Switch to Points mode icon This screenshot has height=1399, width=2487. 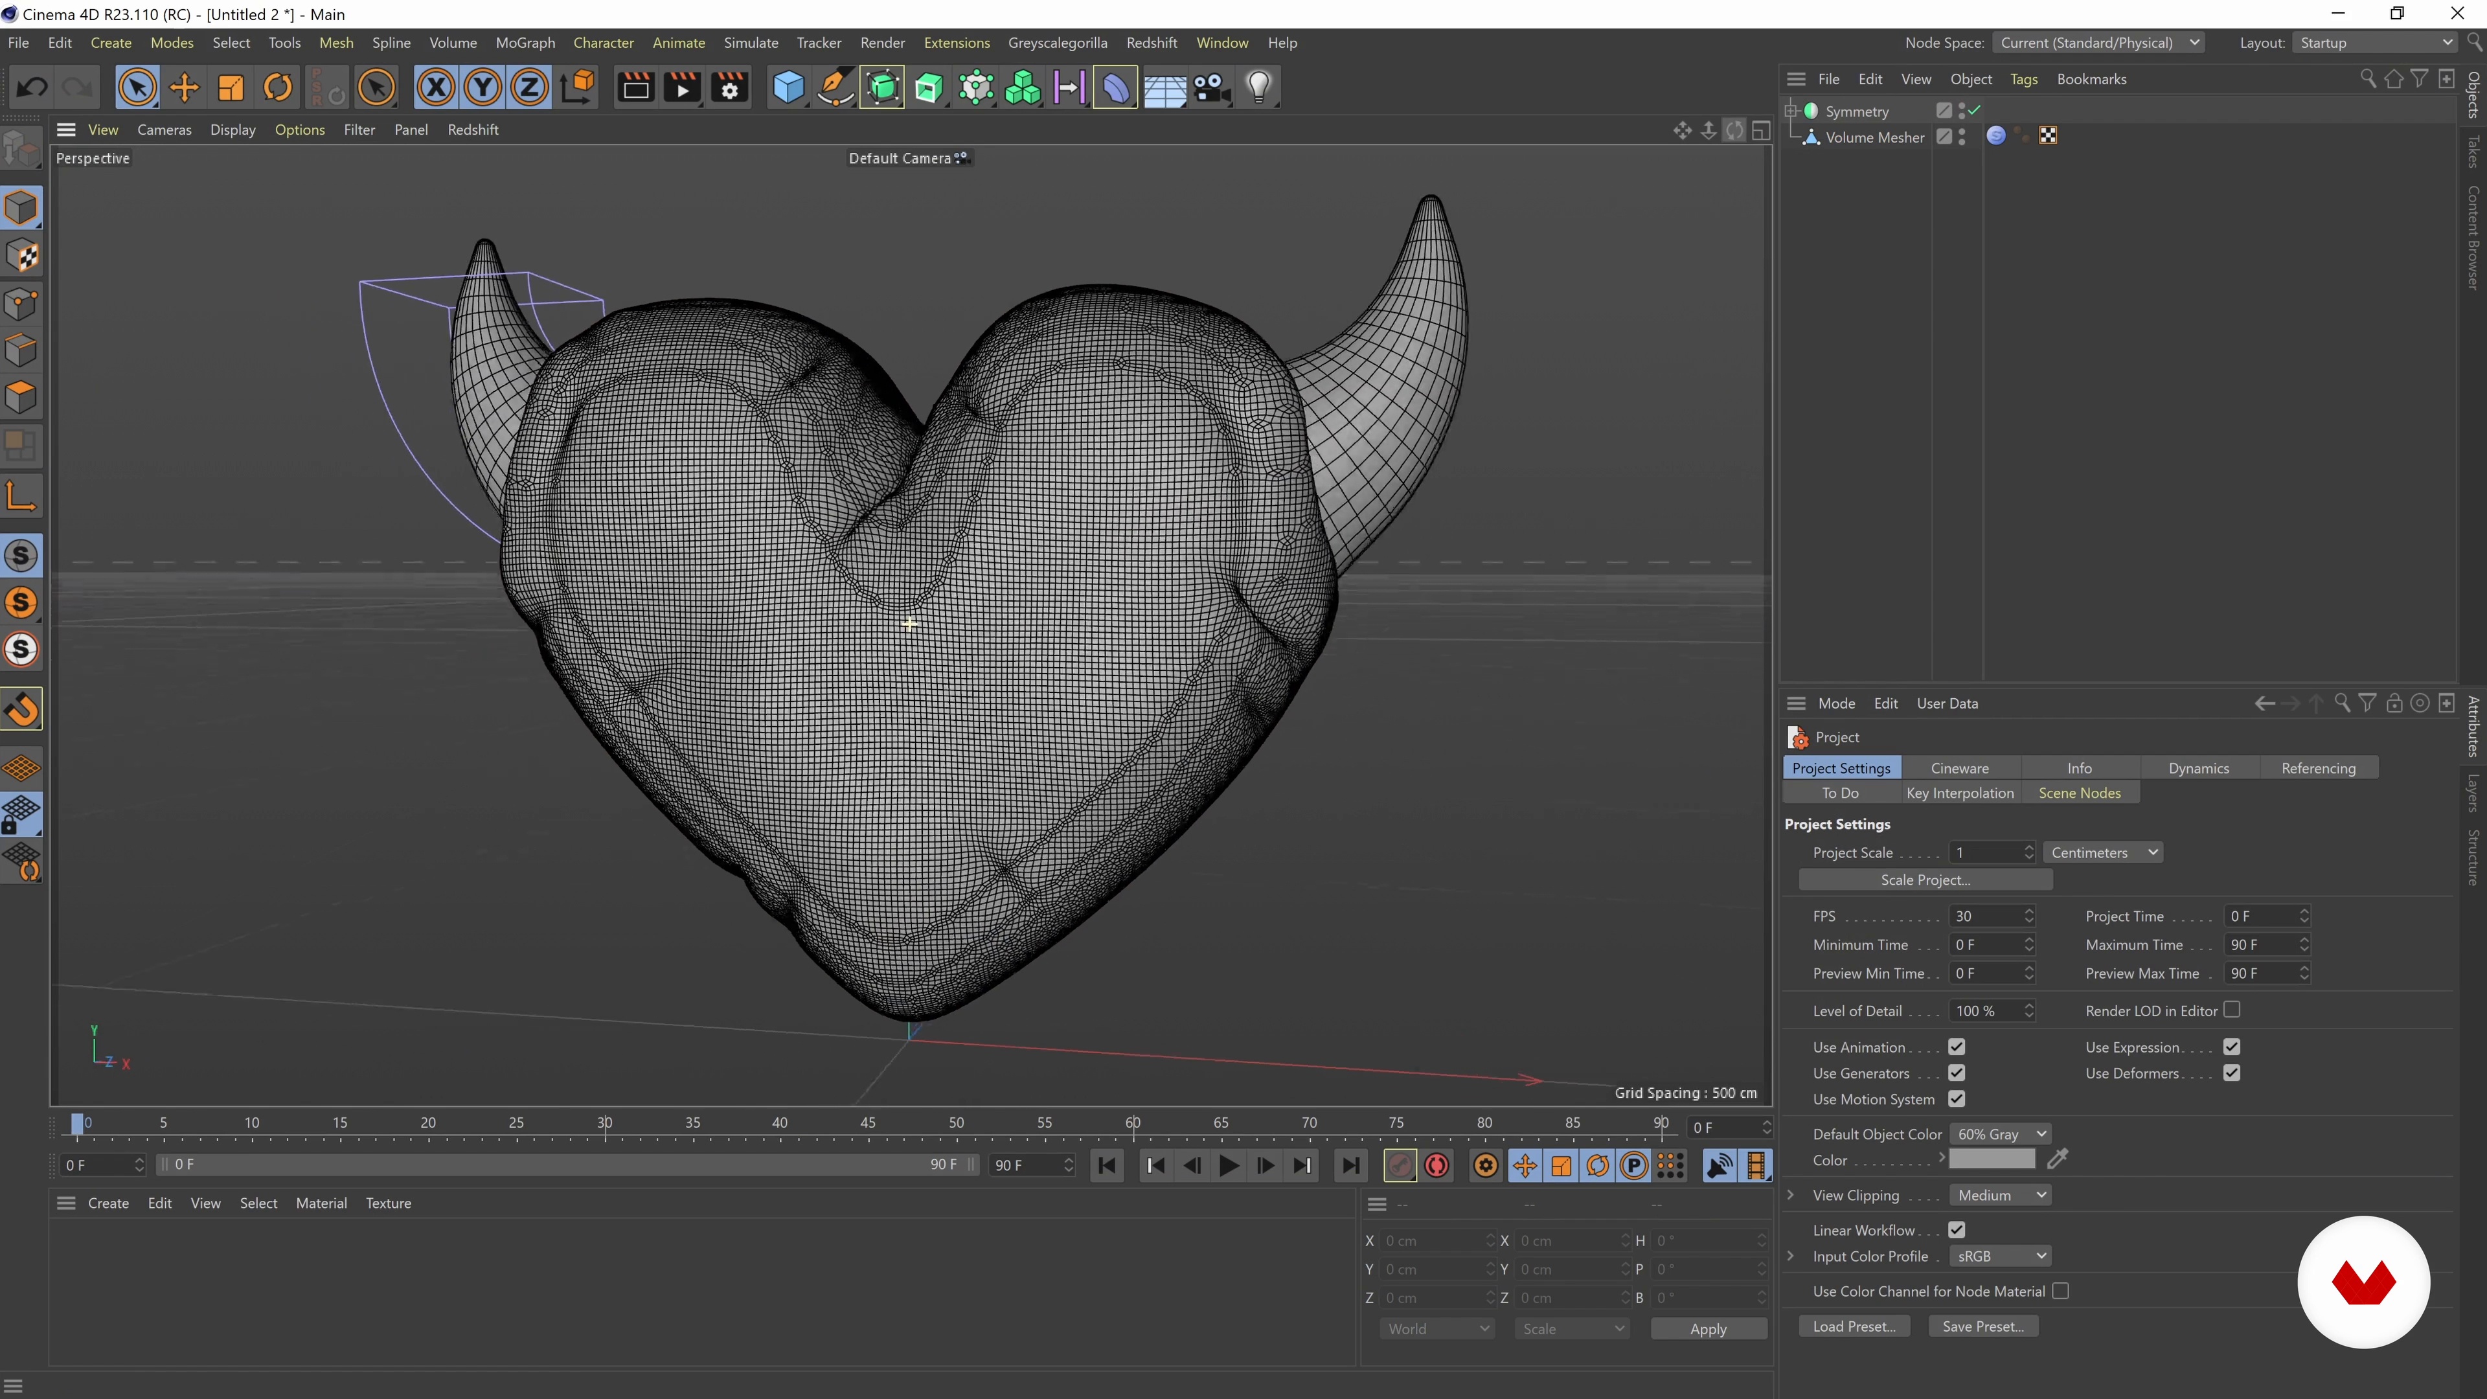(21, 304)
